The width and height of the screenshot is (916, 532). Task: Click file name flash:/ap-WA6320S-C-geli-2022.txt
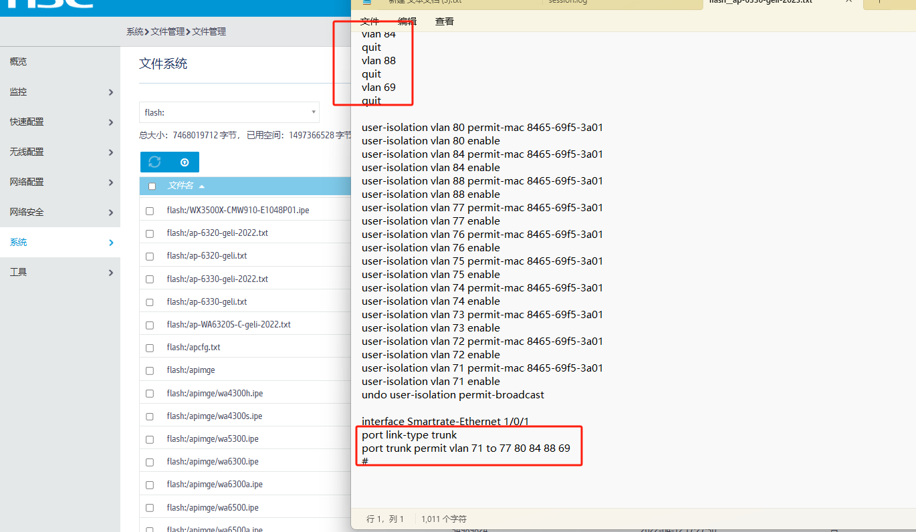point(229,325)
